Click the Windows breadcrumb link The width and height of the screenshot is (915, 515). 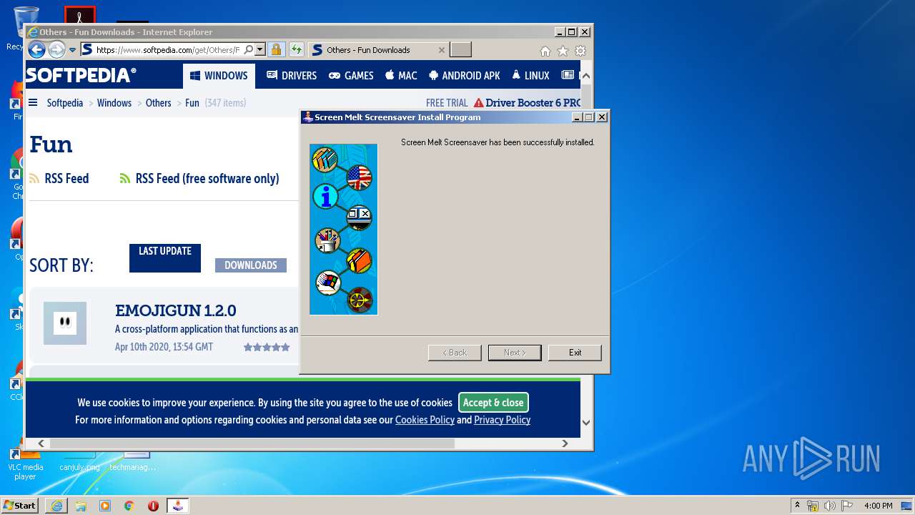(114, 103)
